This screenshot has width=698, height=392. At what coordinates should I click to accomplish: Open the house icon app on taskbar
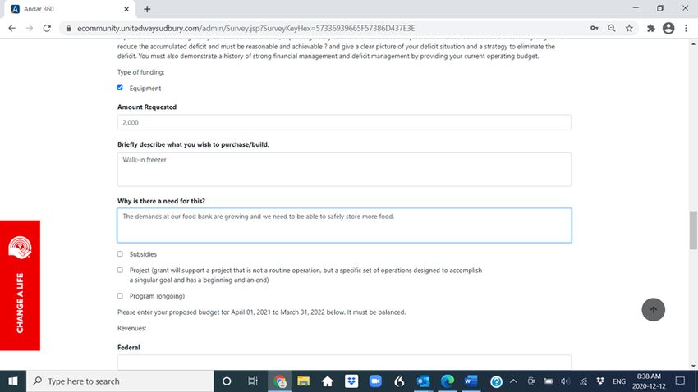(327, 381)
